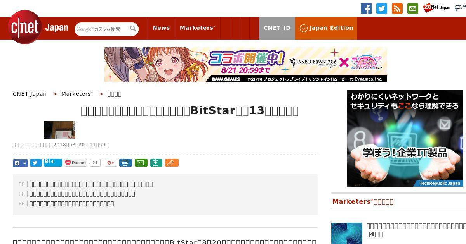This screenshot has width=466, height=244.
Task: Click the Marketers' sidebar section heading
Action: (x=363, y=201)
